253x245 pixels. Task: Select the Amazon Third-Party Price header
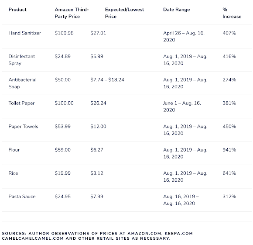point(72,13)
